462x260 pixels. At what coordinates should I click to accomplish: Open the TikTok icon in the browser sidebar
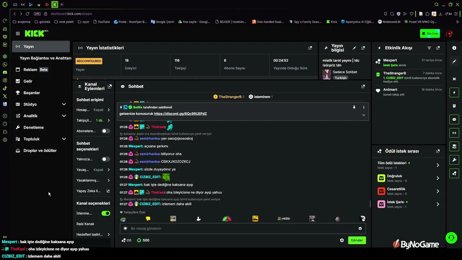point(5,88)
